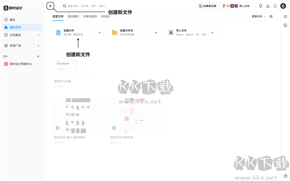Click the blue file icon on 创建文件

pyautogui.click(x=58, y=32)
